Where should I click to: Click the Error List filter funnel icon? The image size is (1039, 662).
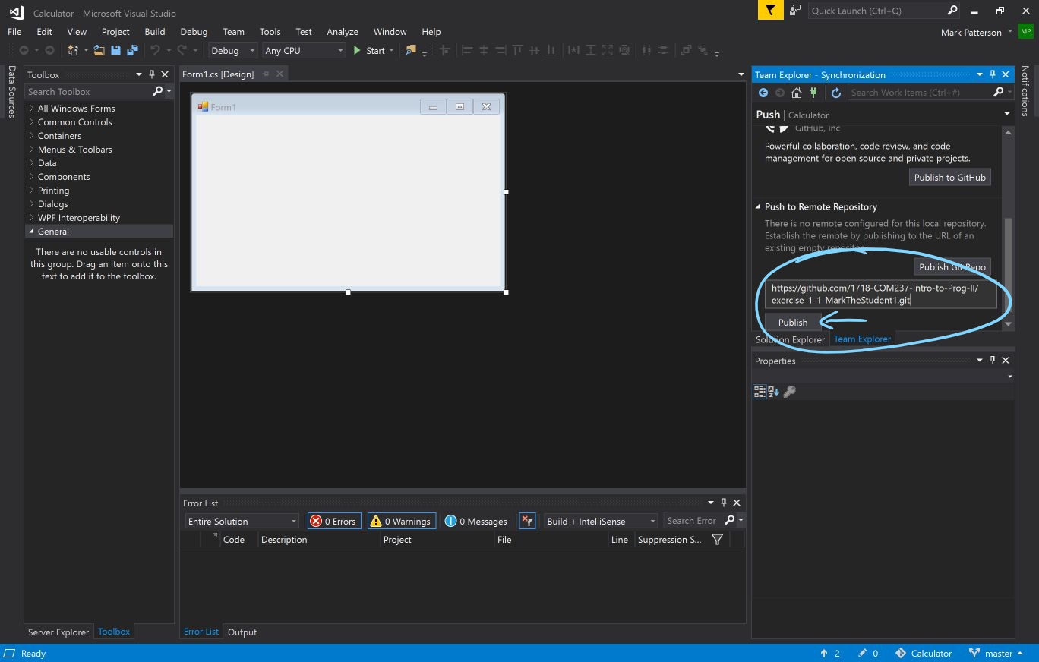click(x=717, y=539)
